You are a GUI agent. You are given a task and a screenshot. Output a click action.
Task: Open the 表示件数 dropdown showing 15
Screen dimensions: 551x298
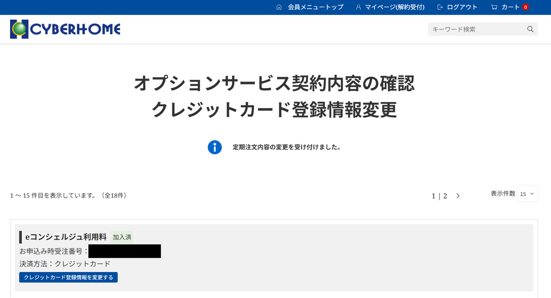coord(527,194)
